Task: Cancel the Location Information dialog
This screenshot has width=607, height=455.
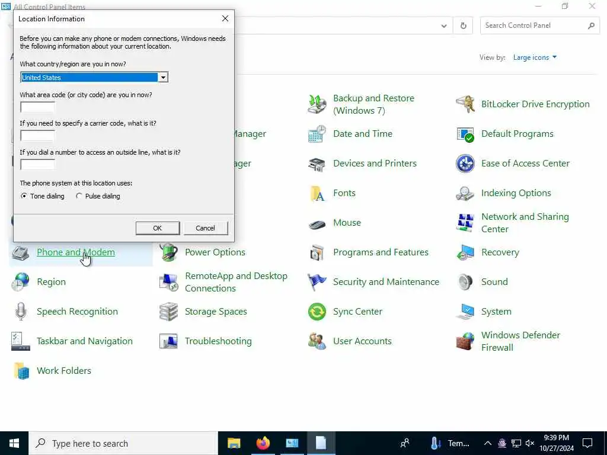Action: click(x=206, y=228)
